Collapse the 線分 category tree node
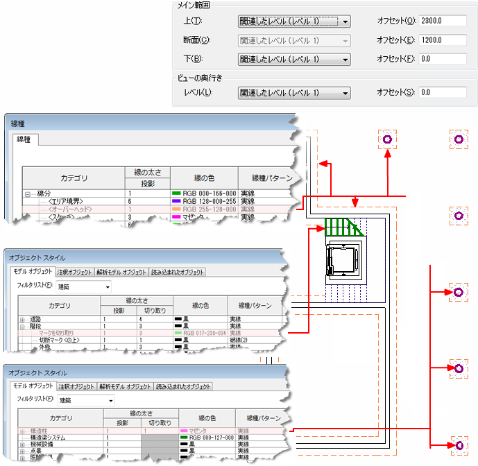 (x=28, y=194)
